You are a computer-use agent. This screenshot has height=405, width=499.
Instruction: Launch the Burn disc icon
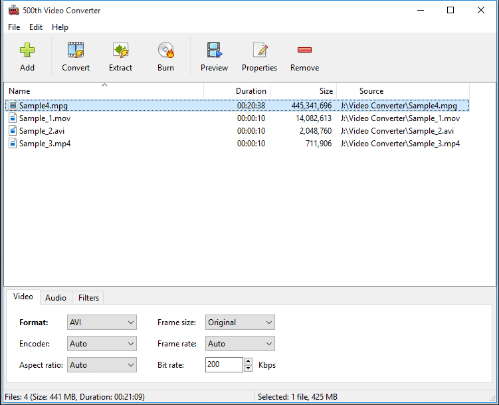coord(166,50)
